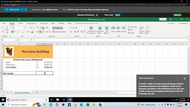Open Font dialog launcher
Image resolution: width=190 pixels, height=107 pixels.
[35, 36]
